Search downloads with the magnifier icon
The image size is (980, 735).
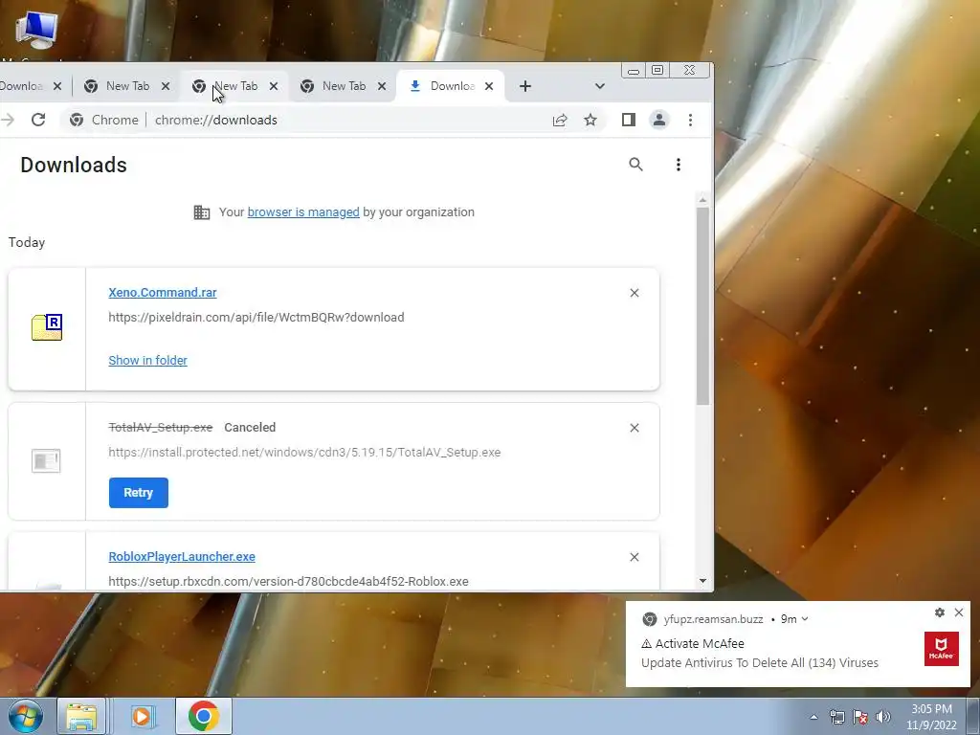click(635, 165)
